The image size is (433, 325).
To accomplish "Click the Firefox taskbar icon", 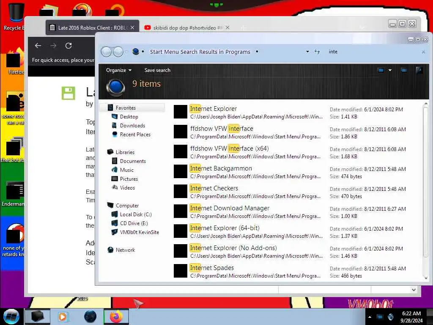I will tap(116, 317).
